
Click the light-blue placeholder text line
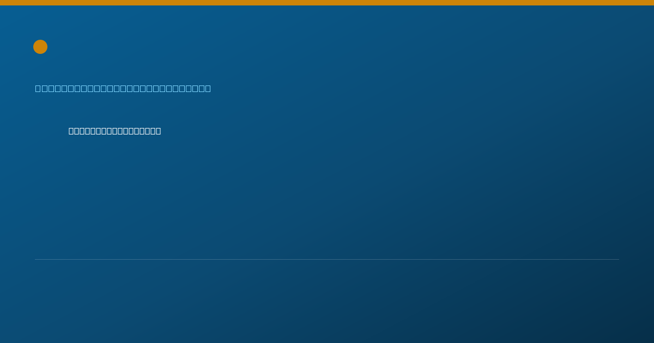pyautogui.click(x=123, y=88)
